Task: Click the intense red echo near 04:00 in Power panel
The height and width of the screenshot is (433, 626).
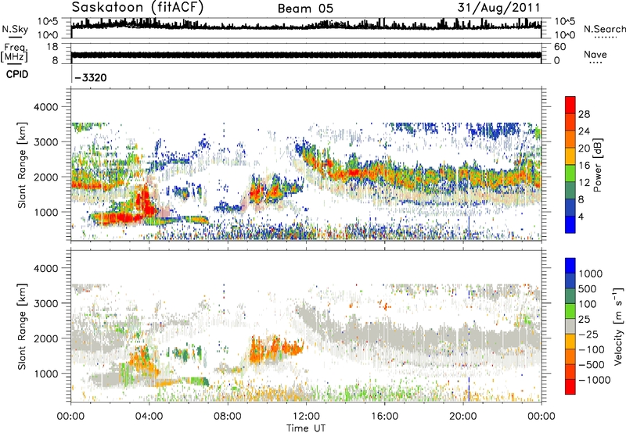Action: point(144,203)
